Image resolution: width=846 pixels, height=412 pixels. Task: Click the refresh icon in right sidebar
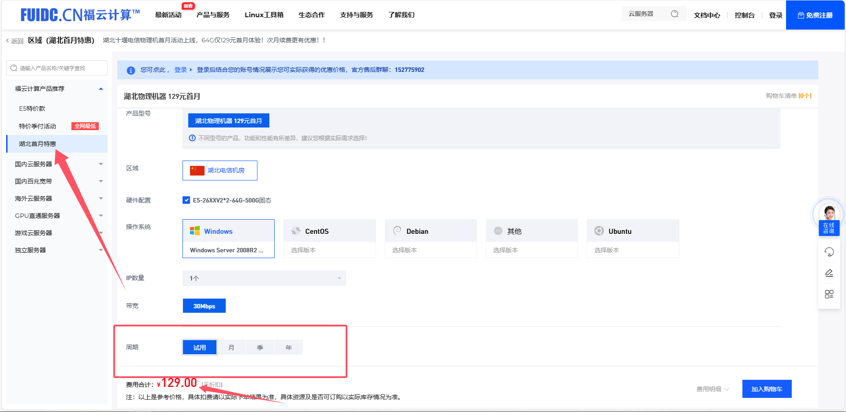point(829,252)
